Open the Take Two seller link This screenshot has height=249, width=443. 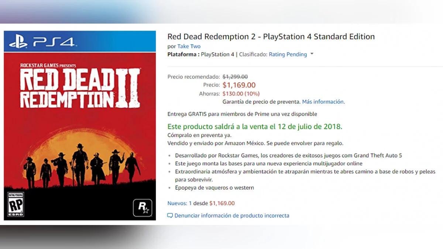(189, 46)
